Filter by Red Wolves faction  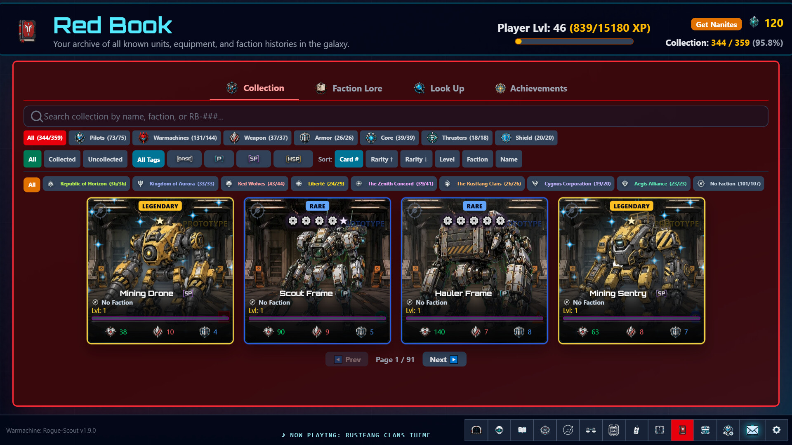pyautogui.click(x=256, y=184)
